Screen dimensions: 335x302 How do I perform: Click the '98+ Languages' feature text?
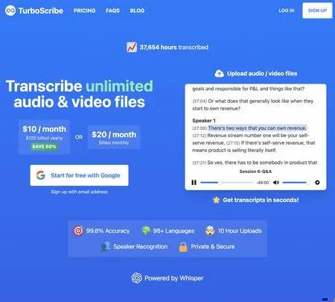[x=173, y=231]
